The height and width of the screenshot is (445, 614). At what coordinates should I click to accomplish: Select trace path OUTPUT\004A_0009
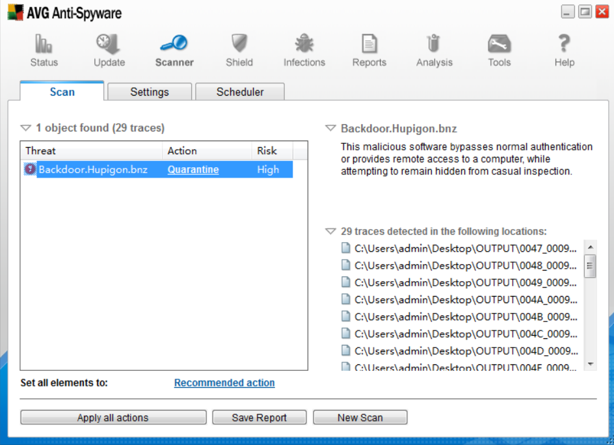point(466,300)
